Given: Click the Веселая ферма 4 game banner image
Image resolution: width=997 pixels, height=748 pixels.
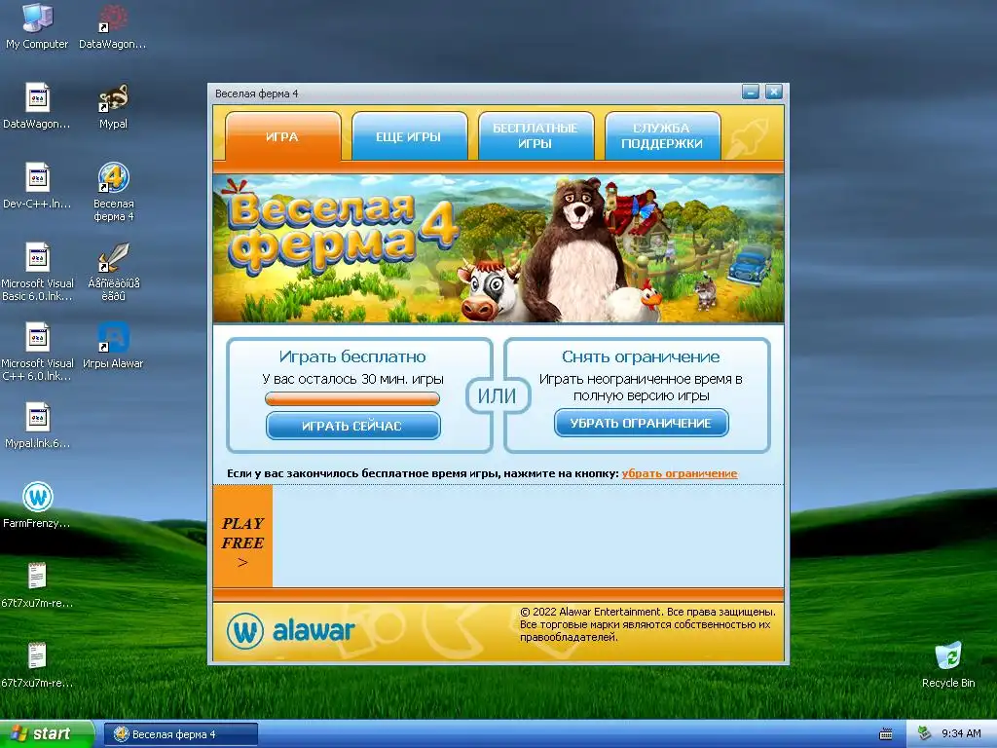Looking at the screenshot, I should click(x=498, y=248).
